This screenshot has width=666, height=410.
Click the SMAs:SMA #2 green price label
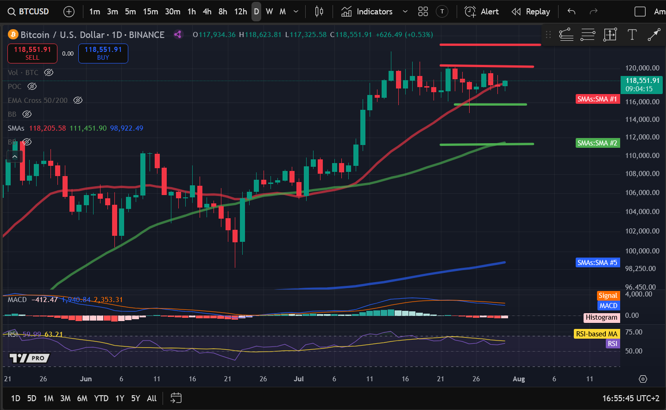coord(597,143)
